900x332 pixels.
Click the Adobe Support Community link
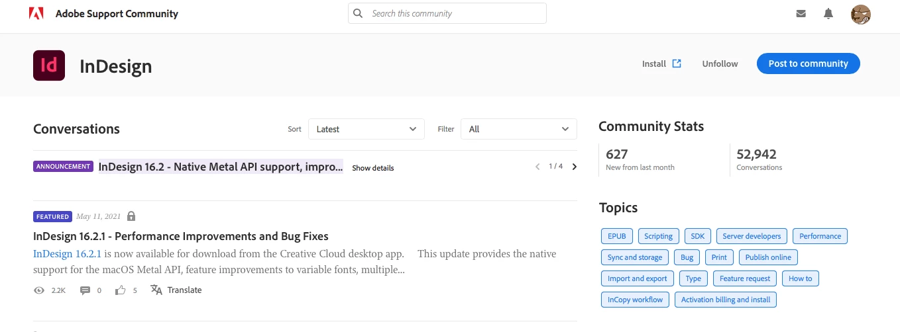[x=117, y=13]
